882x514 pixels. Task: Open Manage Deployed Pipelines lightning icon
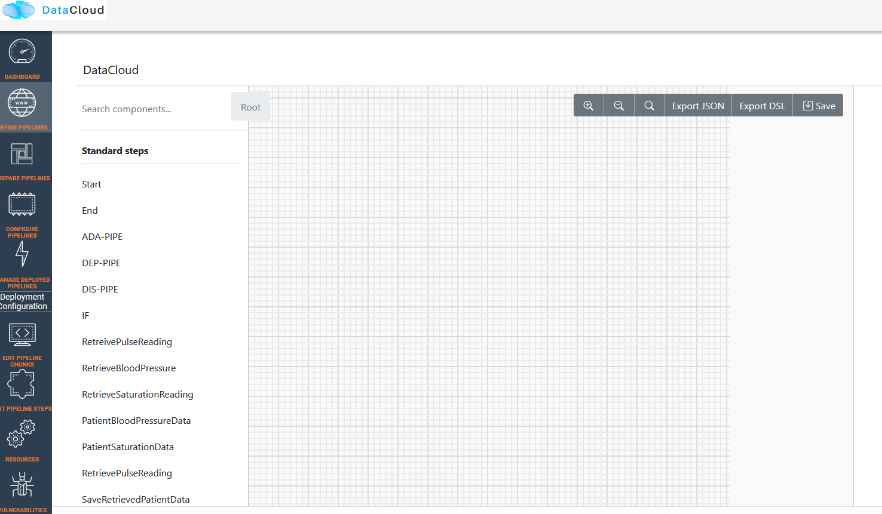[x=22, y=254]
